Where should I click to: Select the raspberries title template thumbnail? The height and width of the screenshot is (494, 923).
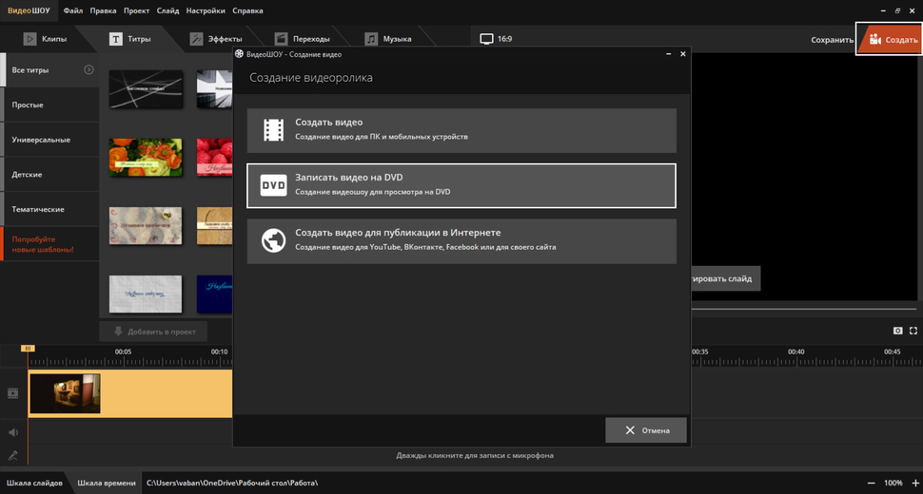214,158
